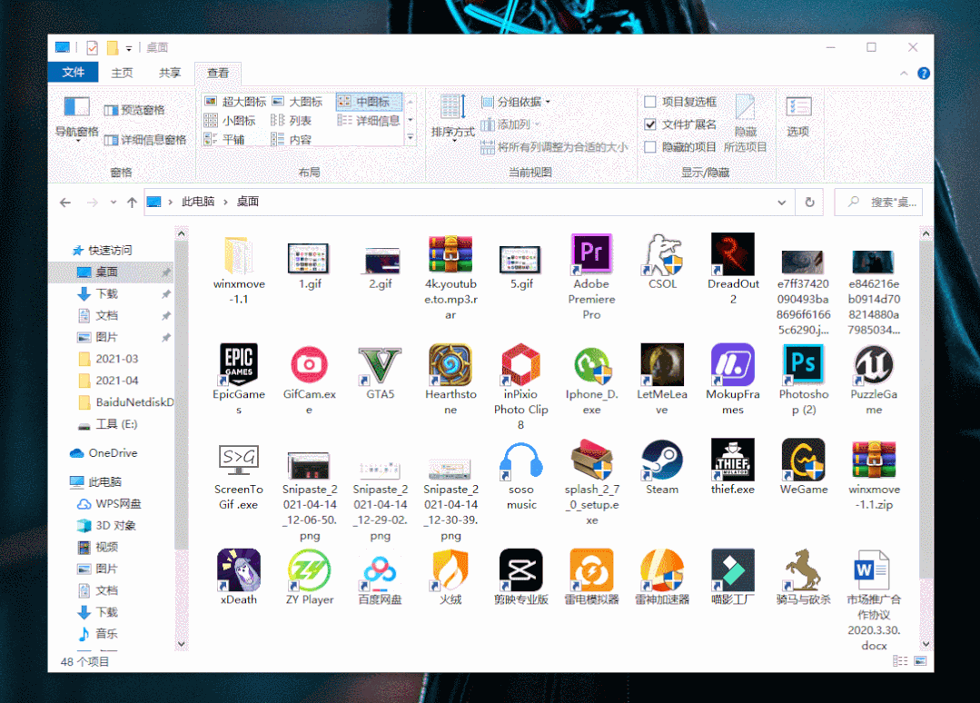Click the 隐藏所选项目 button

click(745, 124)
